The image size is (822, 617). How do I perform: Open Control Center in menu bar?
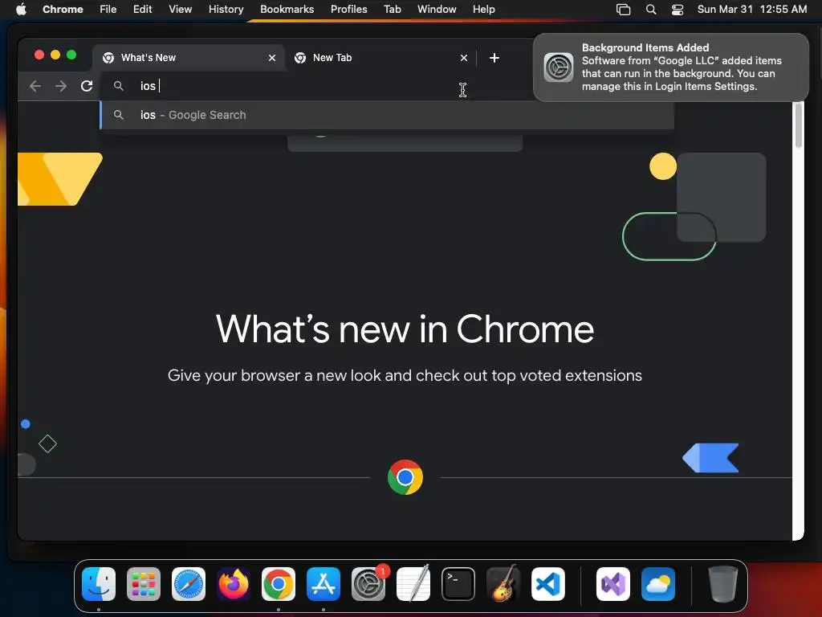[x=678, y=10]
